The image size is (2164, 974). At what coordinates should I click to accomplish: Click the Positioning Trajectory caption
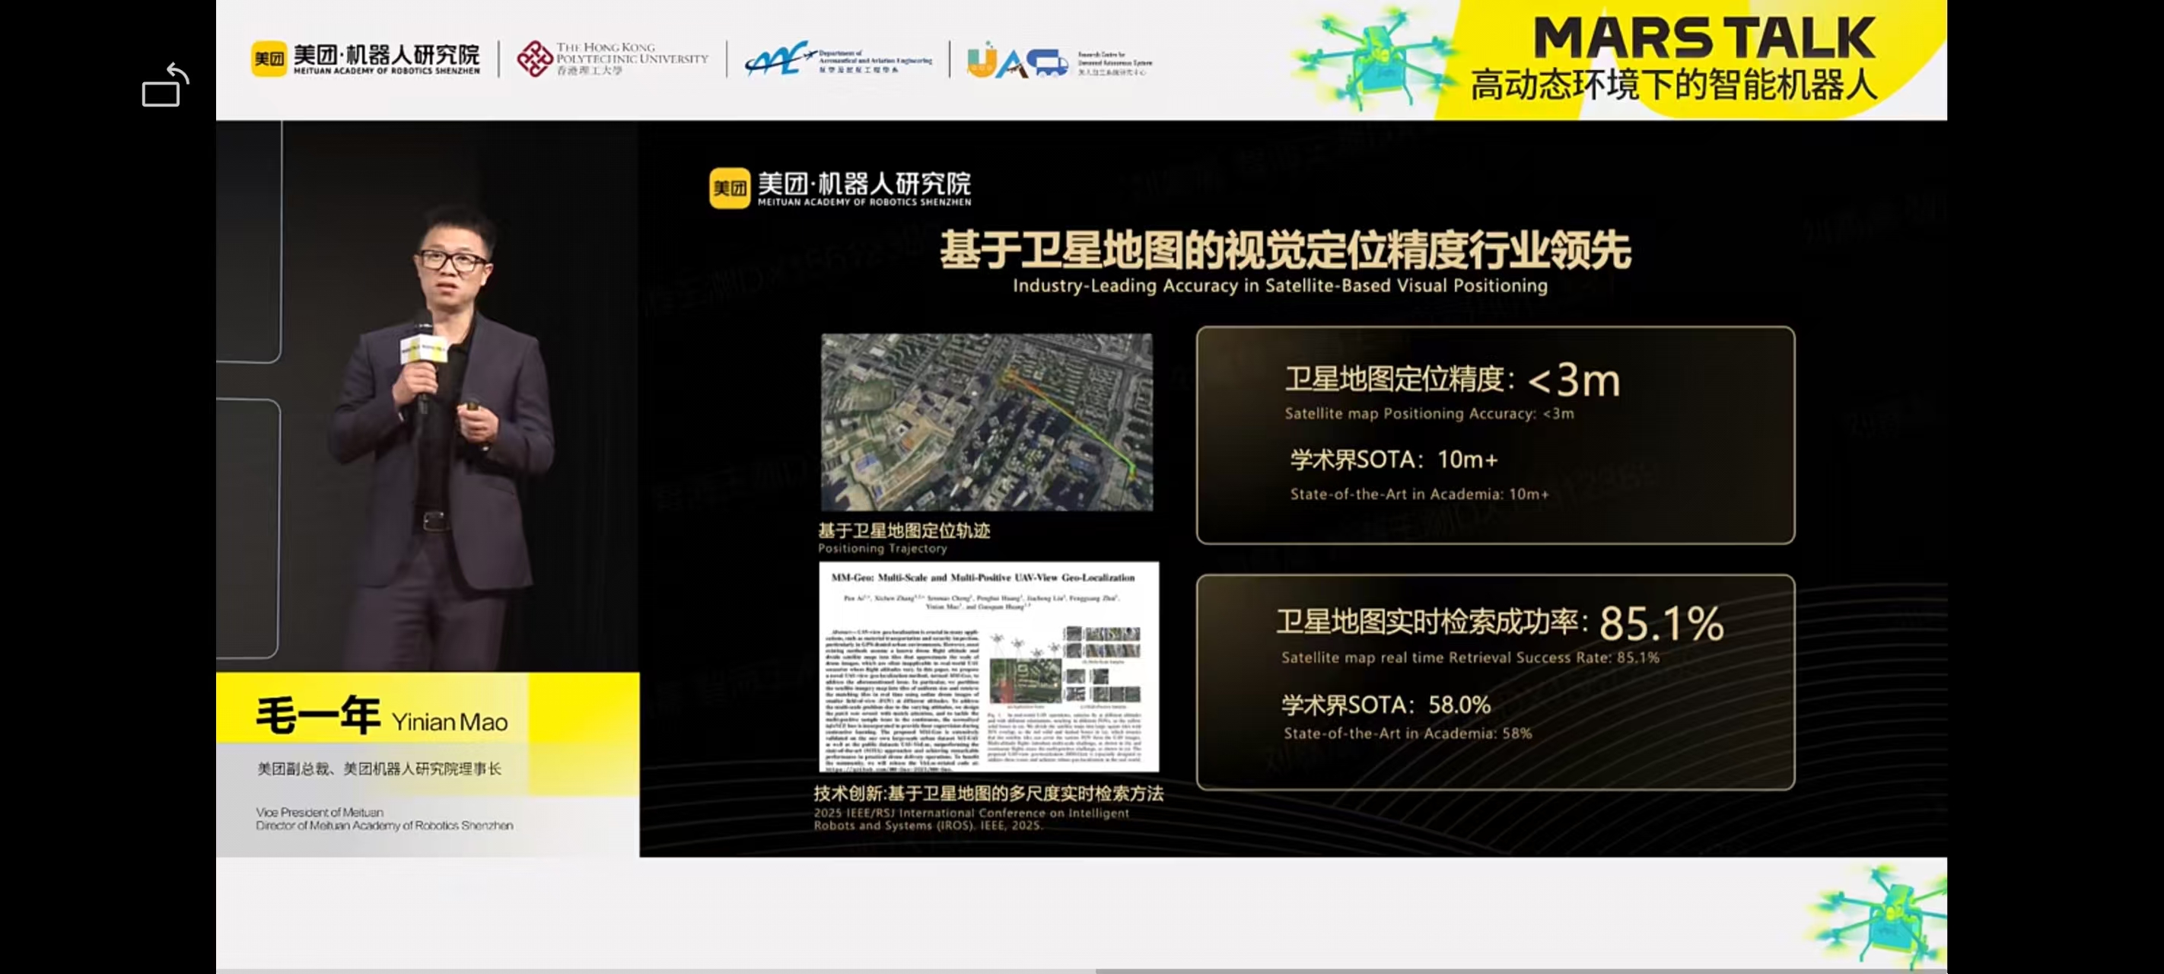882,548
